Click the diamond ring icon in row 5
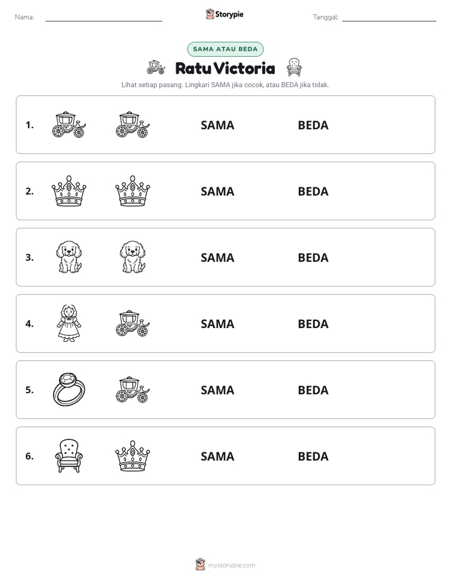 pos(69,389)
